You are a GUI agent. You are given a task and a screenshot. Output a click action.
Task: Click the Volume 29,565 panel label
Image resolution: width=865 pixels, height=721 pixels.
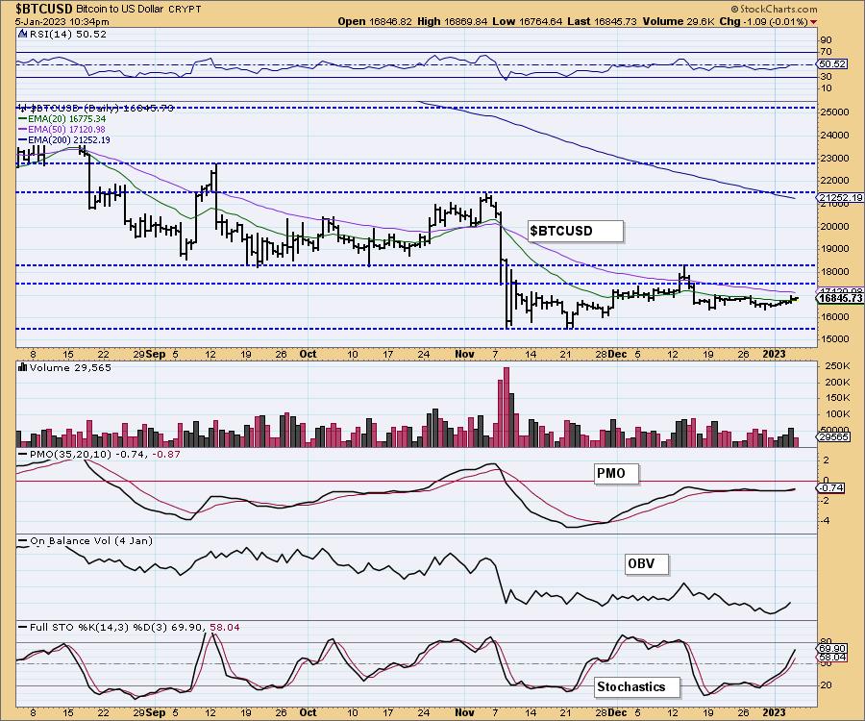(x=70, y=367)
